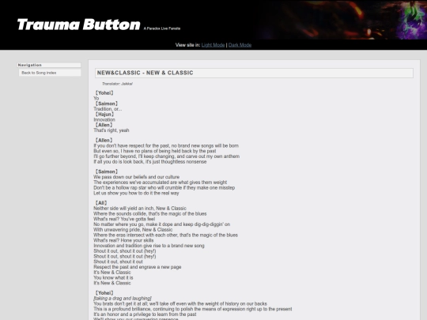The image size is (427, 320).
Task: Go Back to Song Index link
Action: tap(39, 73)
